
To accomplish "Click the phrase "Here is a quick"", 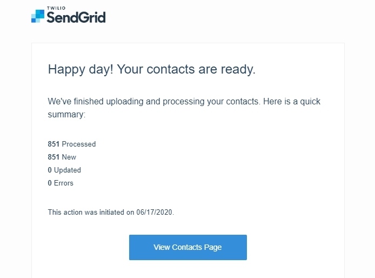I will click(x=292, y=102).
